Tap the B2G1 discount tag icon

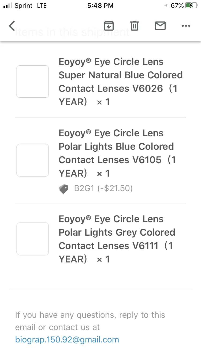[x=64, y=189]
